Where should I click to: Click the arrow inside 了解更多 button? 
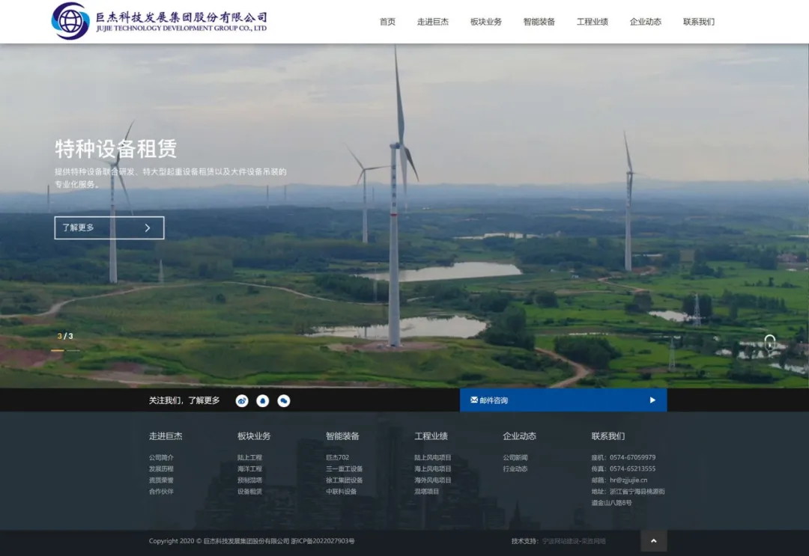(148, 228)
